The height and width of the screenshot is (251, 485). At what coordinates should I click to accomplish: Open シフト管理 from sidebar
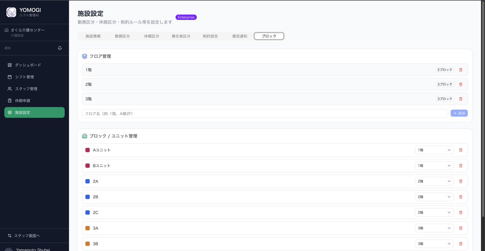34,77
